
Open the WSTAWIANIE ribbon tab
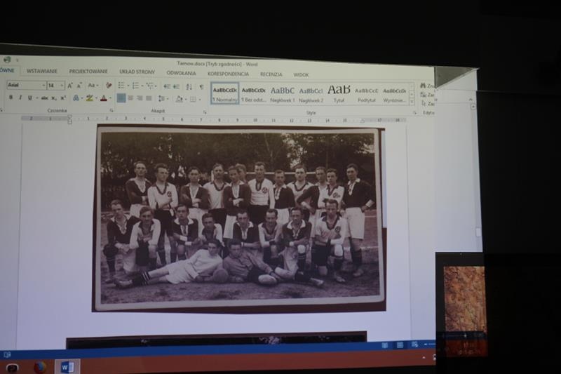click(x=42, y=72)
